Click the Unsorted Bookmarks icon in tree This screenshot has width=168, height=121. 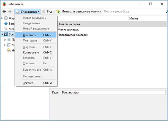click(x=9, y=50)
